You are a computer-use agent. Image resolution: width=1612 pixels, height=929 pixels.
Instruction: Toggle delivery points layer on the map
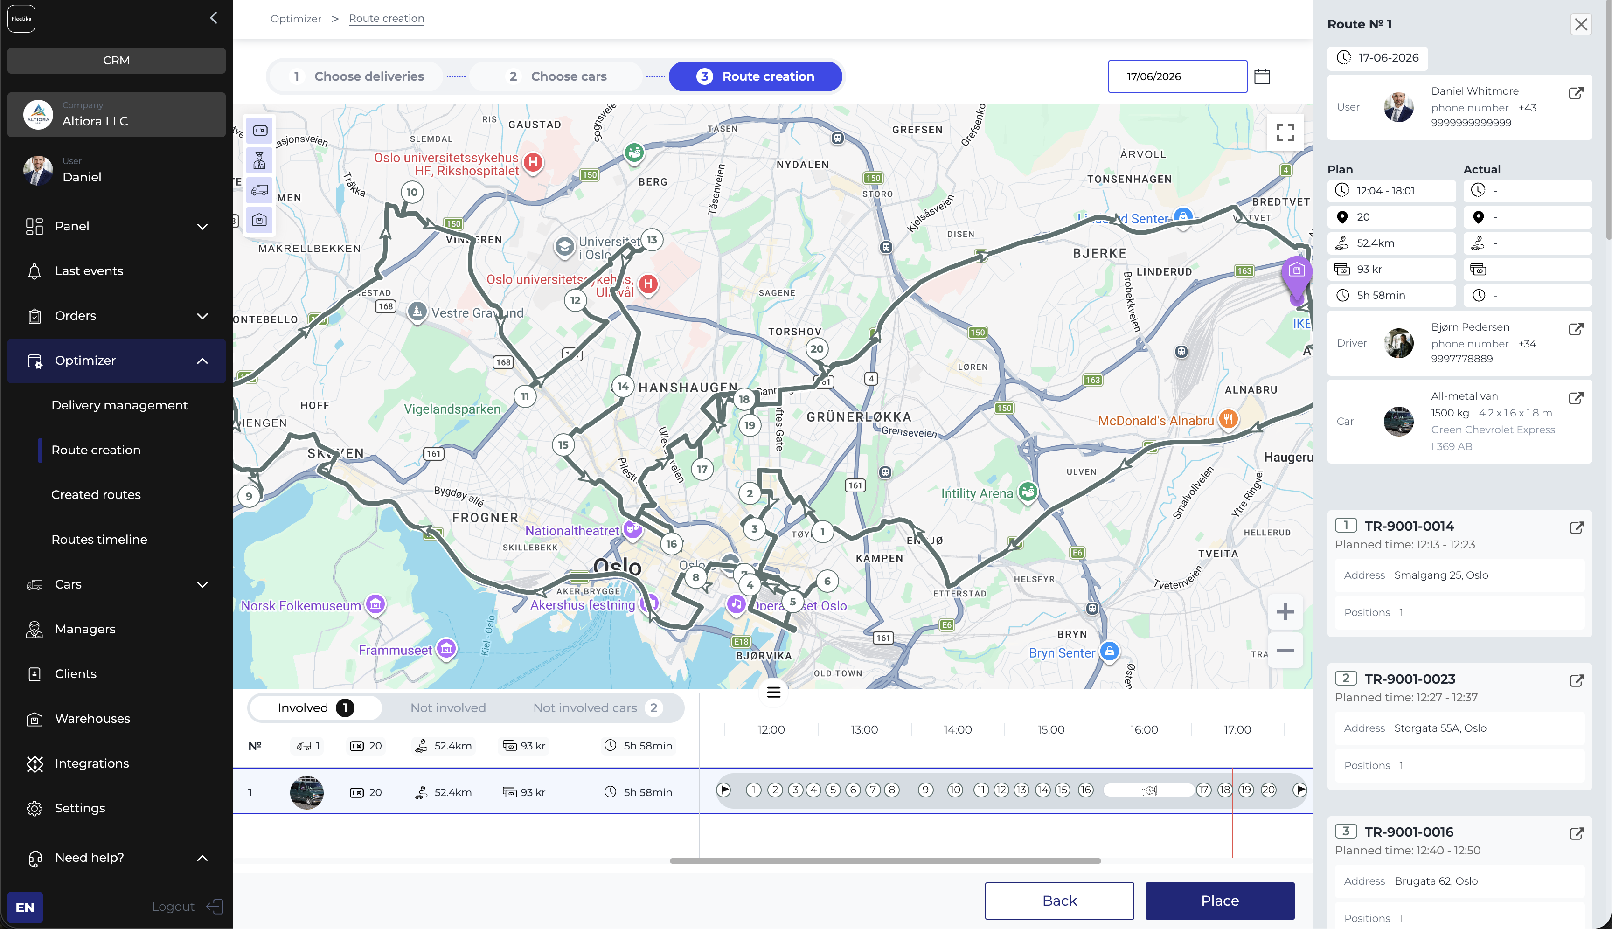click(259, 131)
